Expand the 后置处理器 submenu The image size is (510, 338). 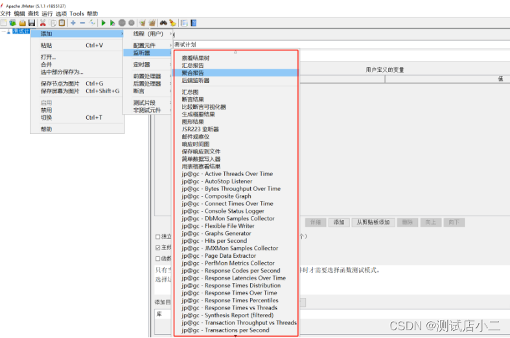[x=148, y=84]
